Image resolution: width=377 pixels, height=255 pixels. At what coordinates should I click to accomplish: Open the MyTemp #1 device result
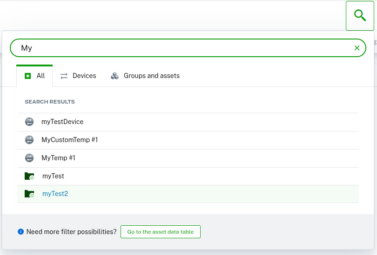[58, 158]
